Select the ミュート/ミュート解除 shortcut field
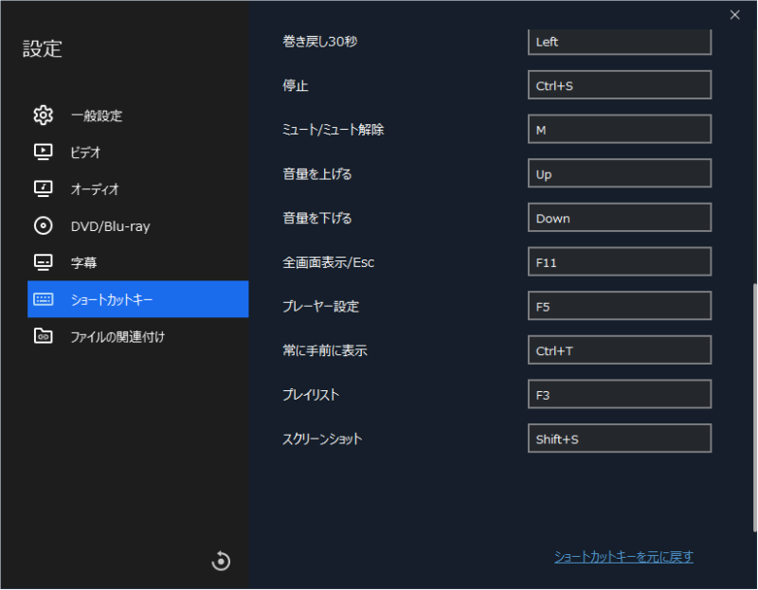Screen dimensions: 758x590 coord(619,129)
